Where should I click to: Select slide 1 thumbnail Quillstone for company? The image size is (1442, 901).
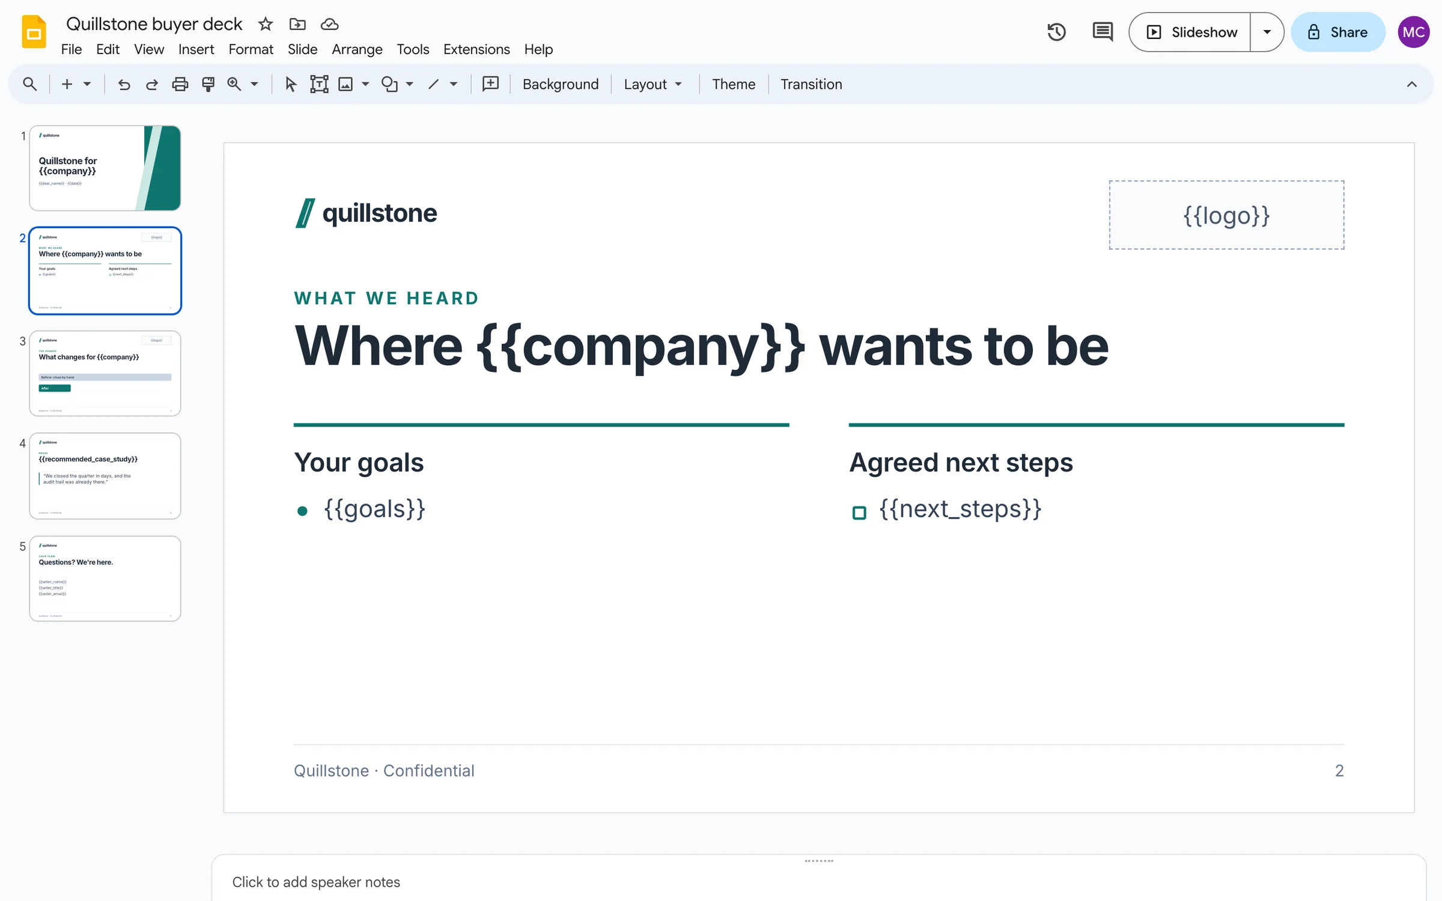pyautogui.click(x=105, y=168)
